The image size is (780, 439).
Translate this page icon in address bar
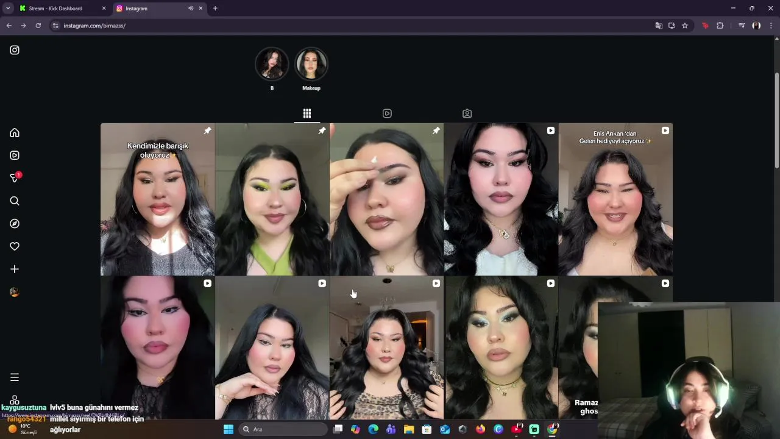(x=659, y=26)
